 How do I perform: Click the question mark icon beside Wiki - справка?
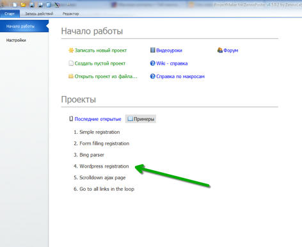coord(152,63)
